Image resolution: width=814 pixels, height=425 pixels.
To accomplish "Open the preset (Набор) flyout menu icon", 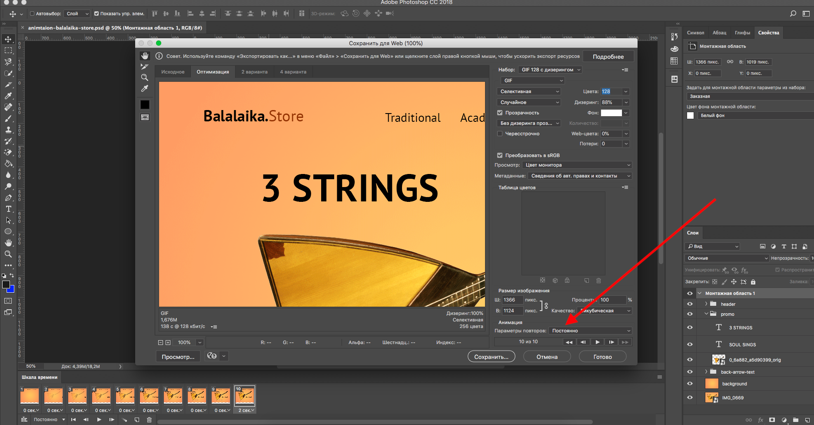I will coord(625,70).
